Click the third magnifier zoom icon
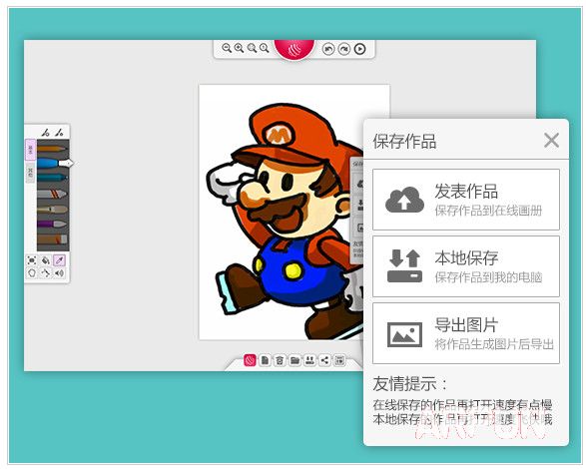 tap(252, 48)
